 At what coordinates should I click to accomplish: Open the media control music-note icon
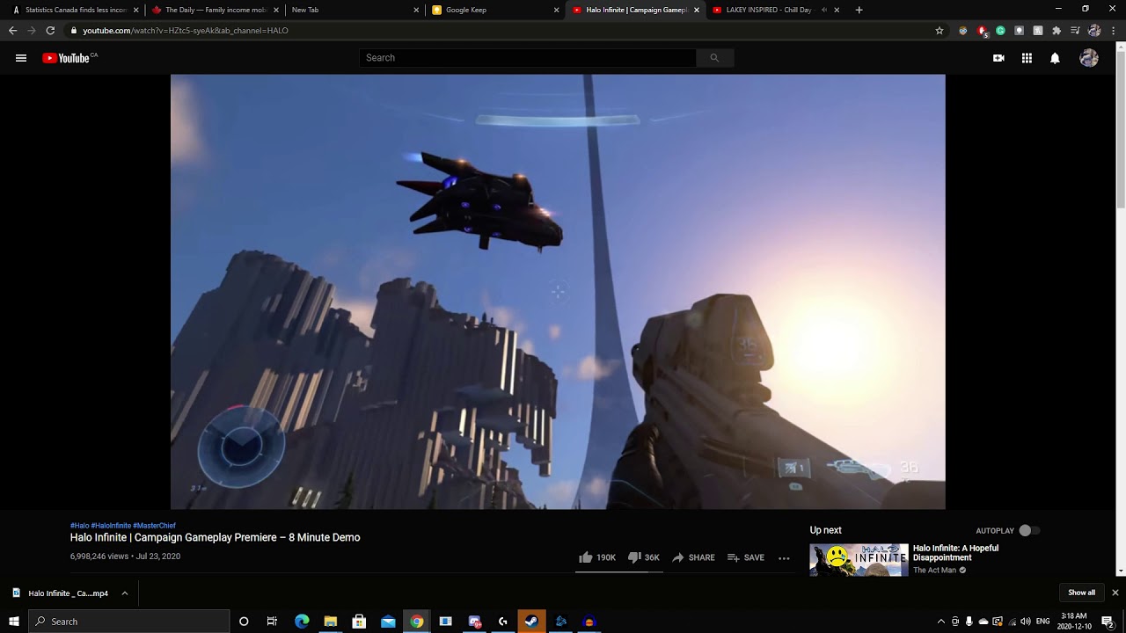pyautogui.click(x=1075, y=30)
